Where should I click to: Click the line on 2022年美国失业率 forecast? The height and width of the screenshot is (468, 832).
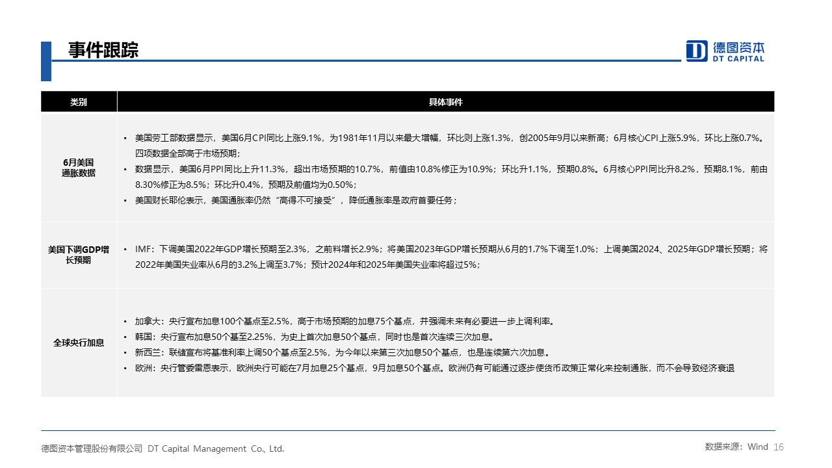pos(308,265)
